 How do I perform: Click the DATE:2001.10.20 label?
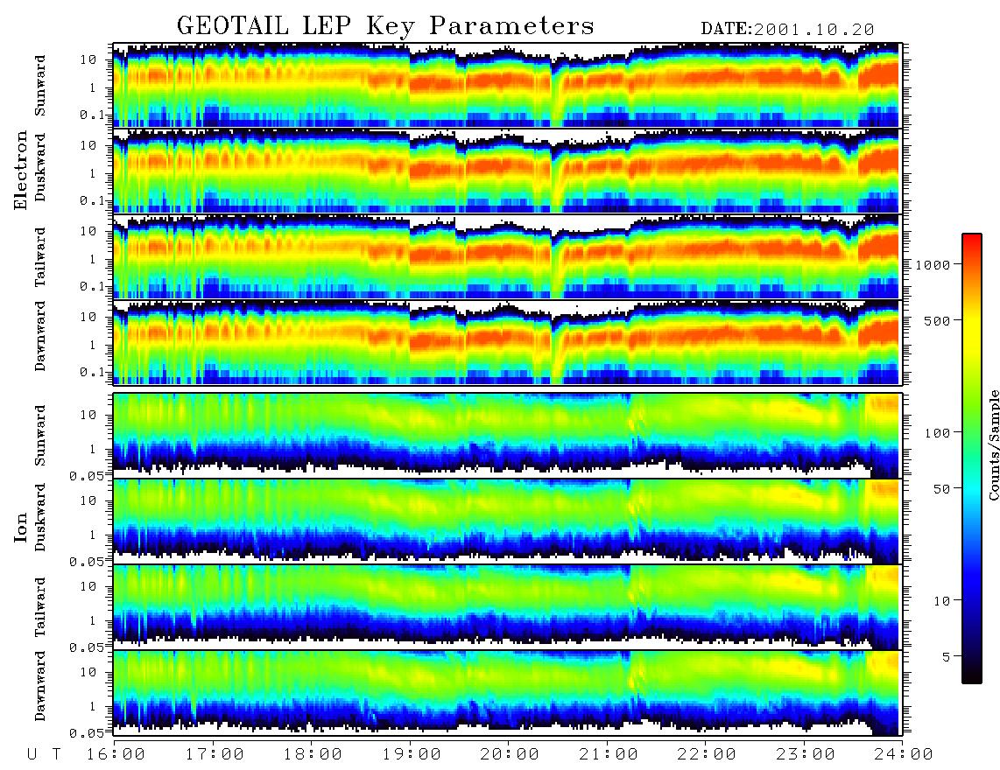click(x=787, y=30)
